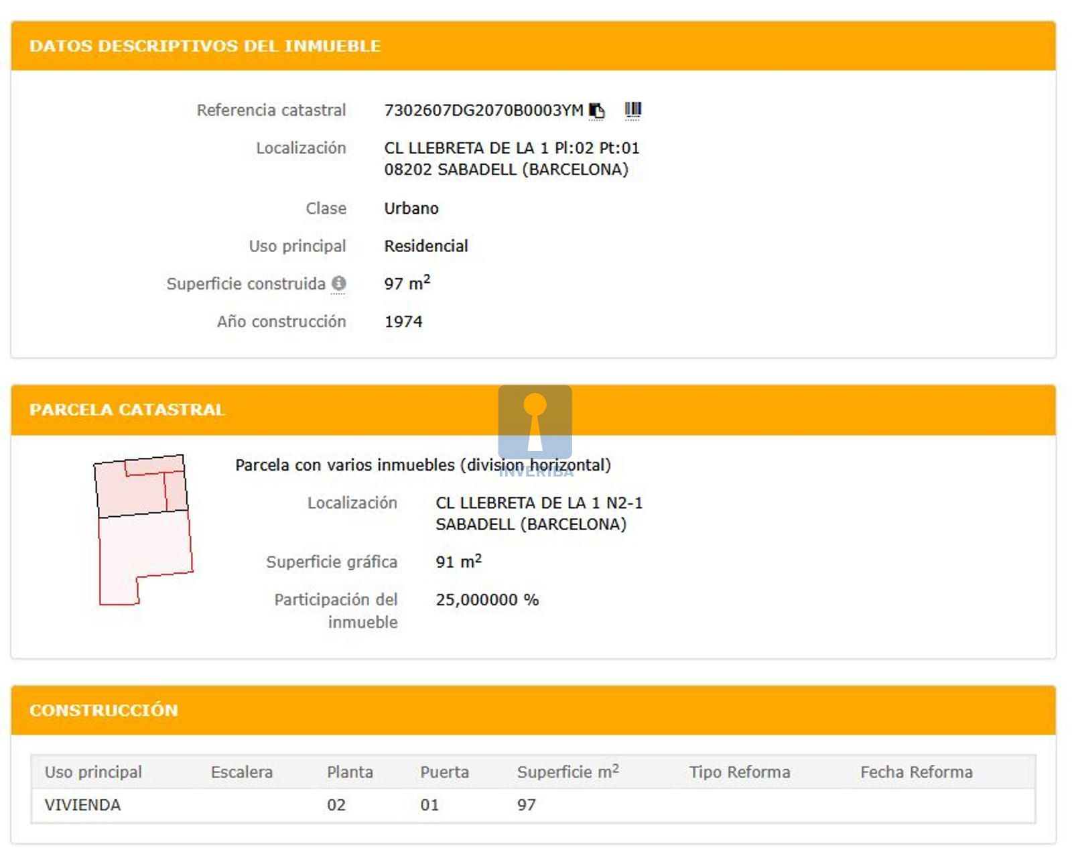Copy the cadastral reference with the clipboard icon
This screenshot has height=862, width=1072.
click(596, 111)
